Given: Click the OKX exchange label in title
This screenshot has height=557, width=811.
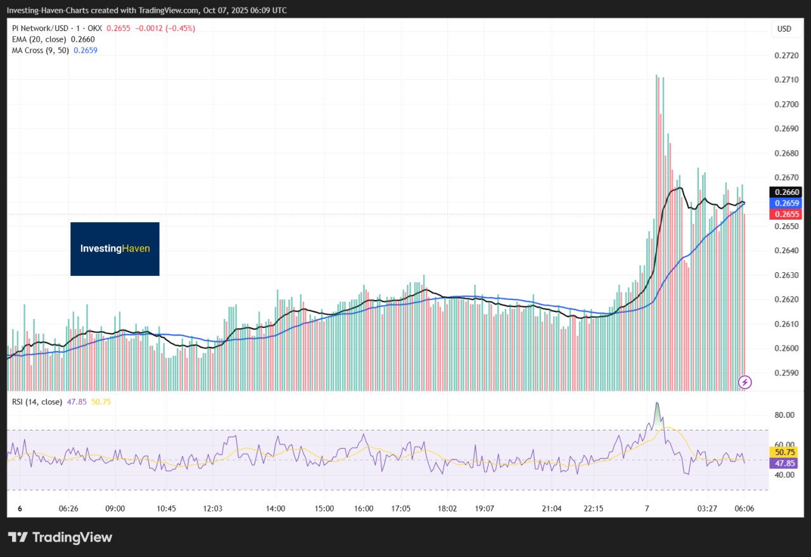Looking at the screenshot, I should point(93,28).
